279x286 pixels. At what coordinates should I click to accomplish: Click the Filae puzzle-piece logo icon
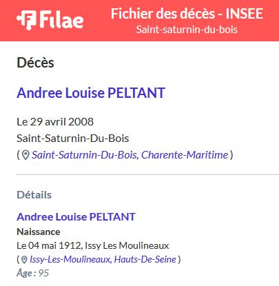tap(26, 20)
